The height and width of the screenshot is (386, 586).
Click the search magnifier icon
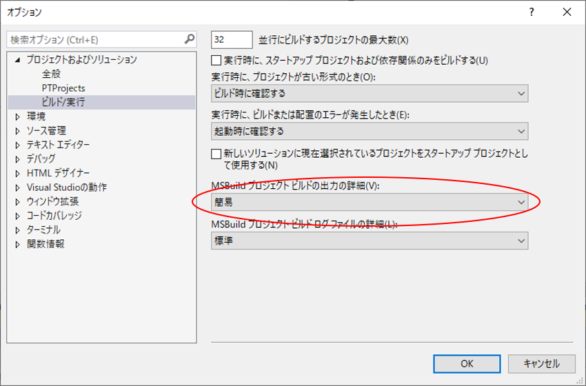point(190,40)
